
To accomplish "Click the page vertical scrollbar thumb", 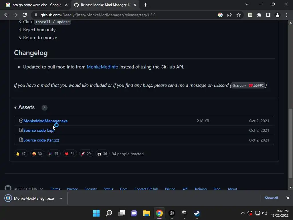I will [x=290, y=143].
